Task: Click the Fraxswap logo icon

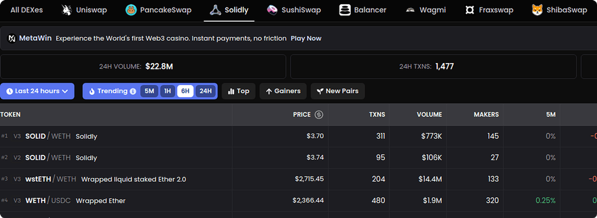Action: tap(470, 10)
